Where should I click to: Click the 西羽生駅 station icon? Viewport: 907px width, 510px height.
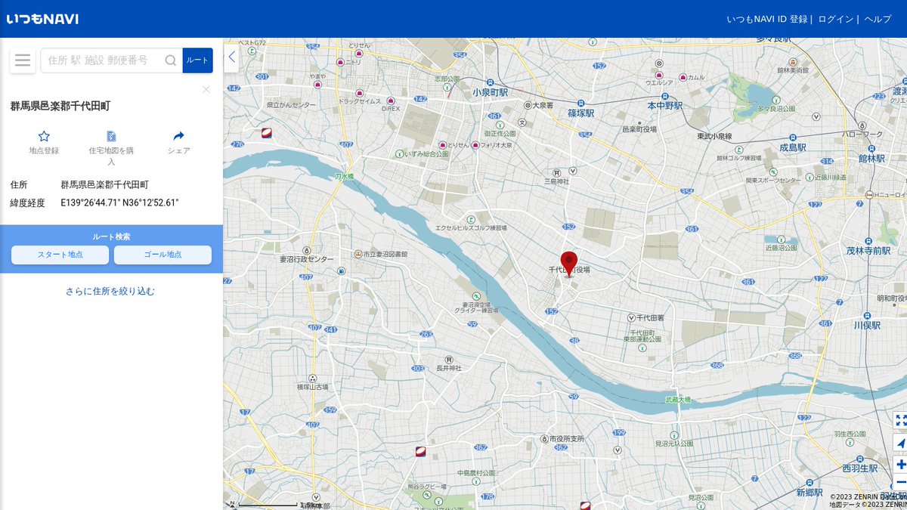coord(859,459)
